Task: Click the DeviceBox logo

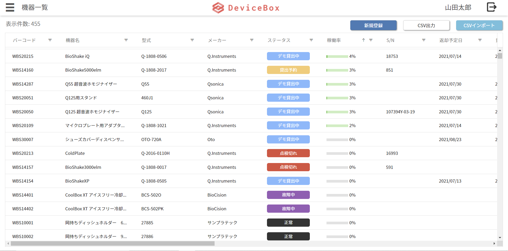Action: (x=246, y=8)
